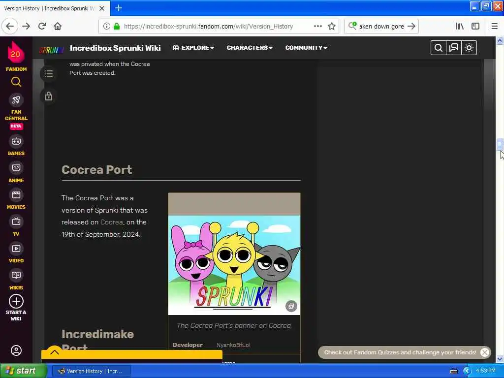Click the Cocrea Port heading

coord(97,170)
